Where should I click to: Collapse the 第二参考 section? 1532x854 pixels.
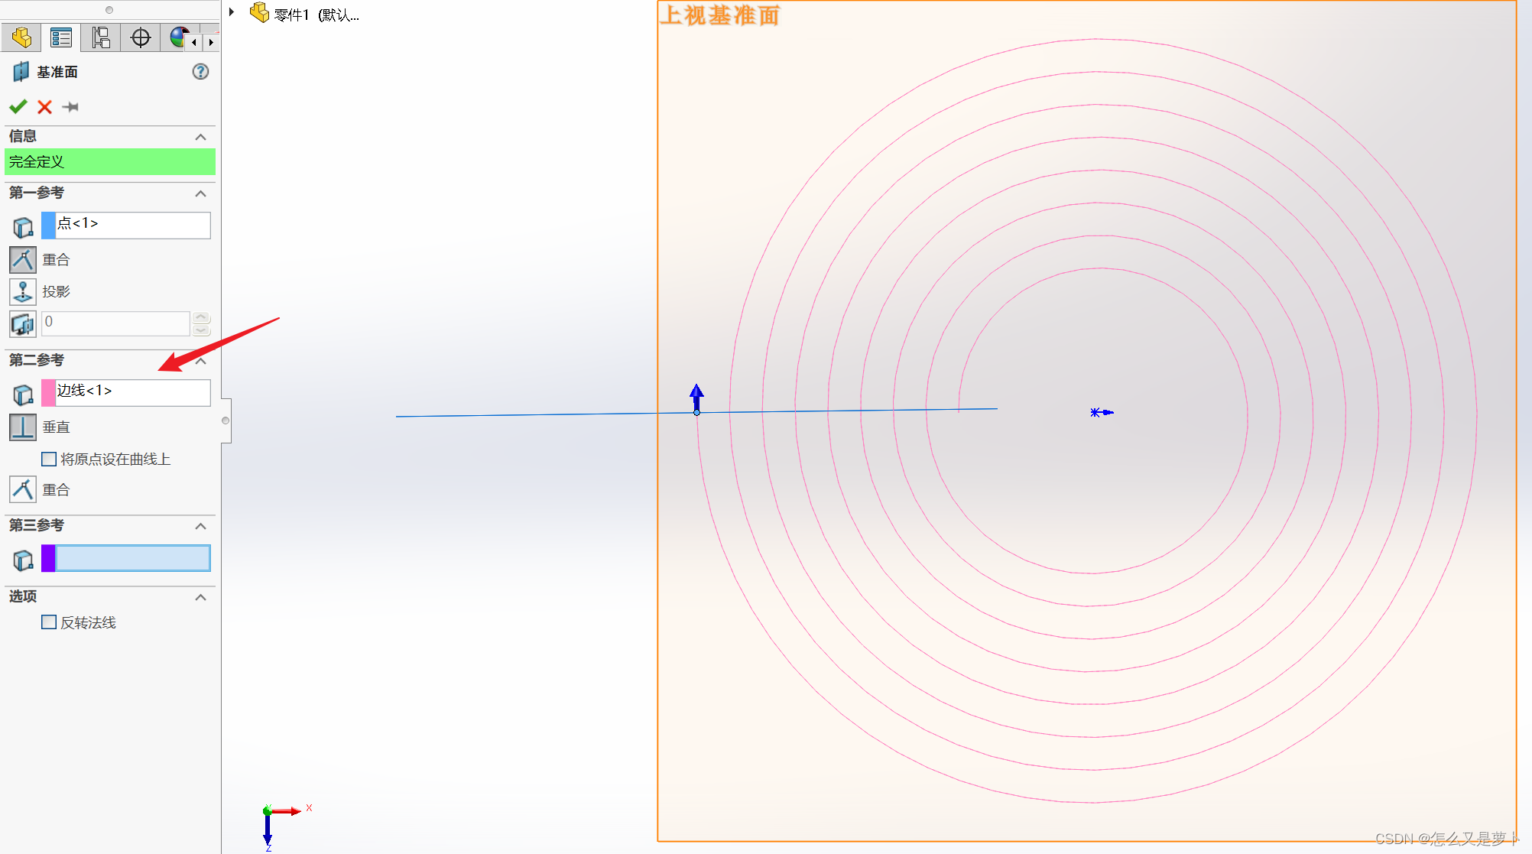[x=200, y=361]
